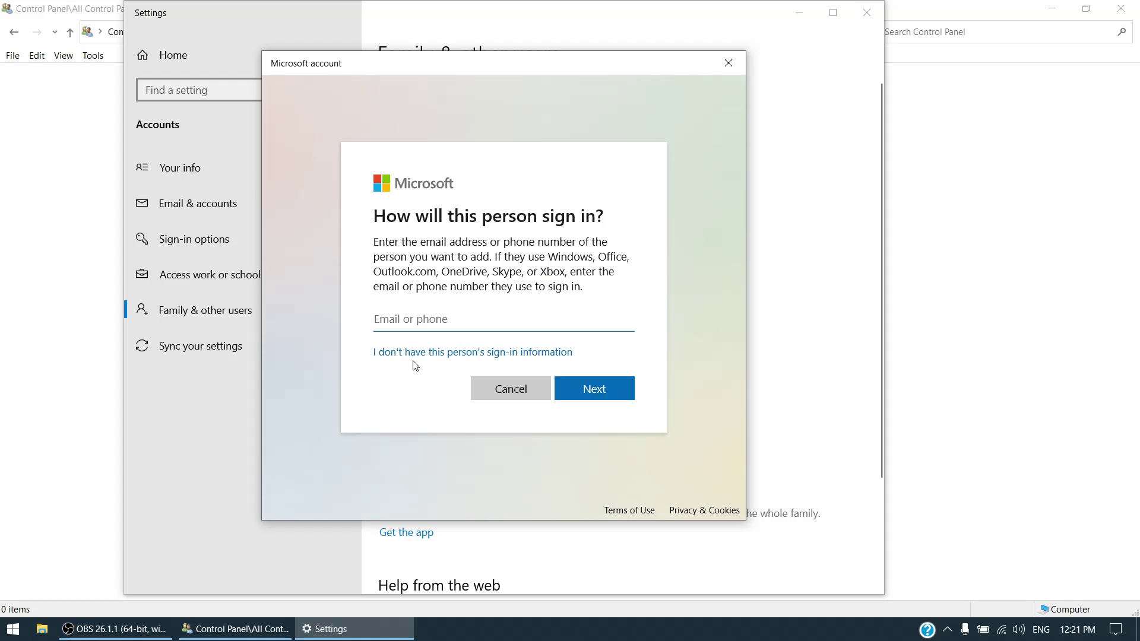Open the View menu
1140x641 pixels.
pyautogui.click(x=63, y=56)
